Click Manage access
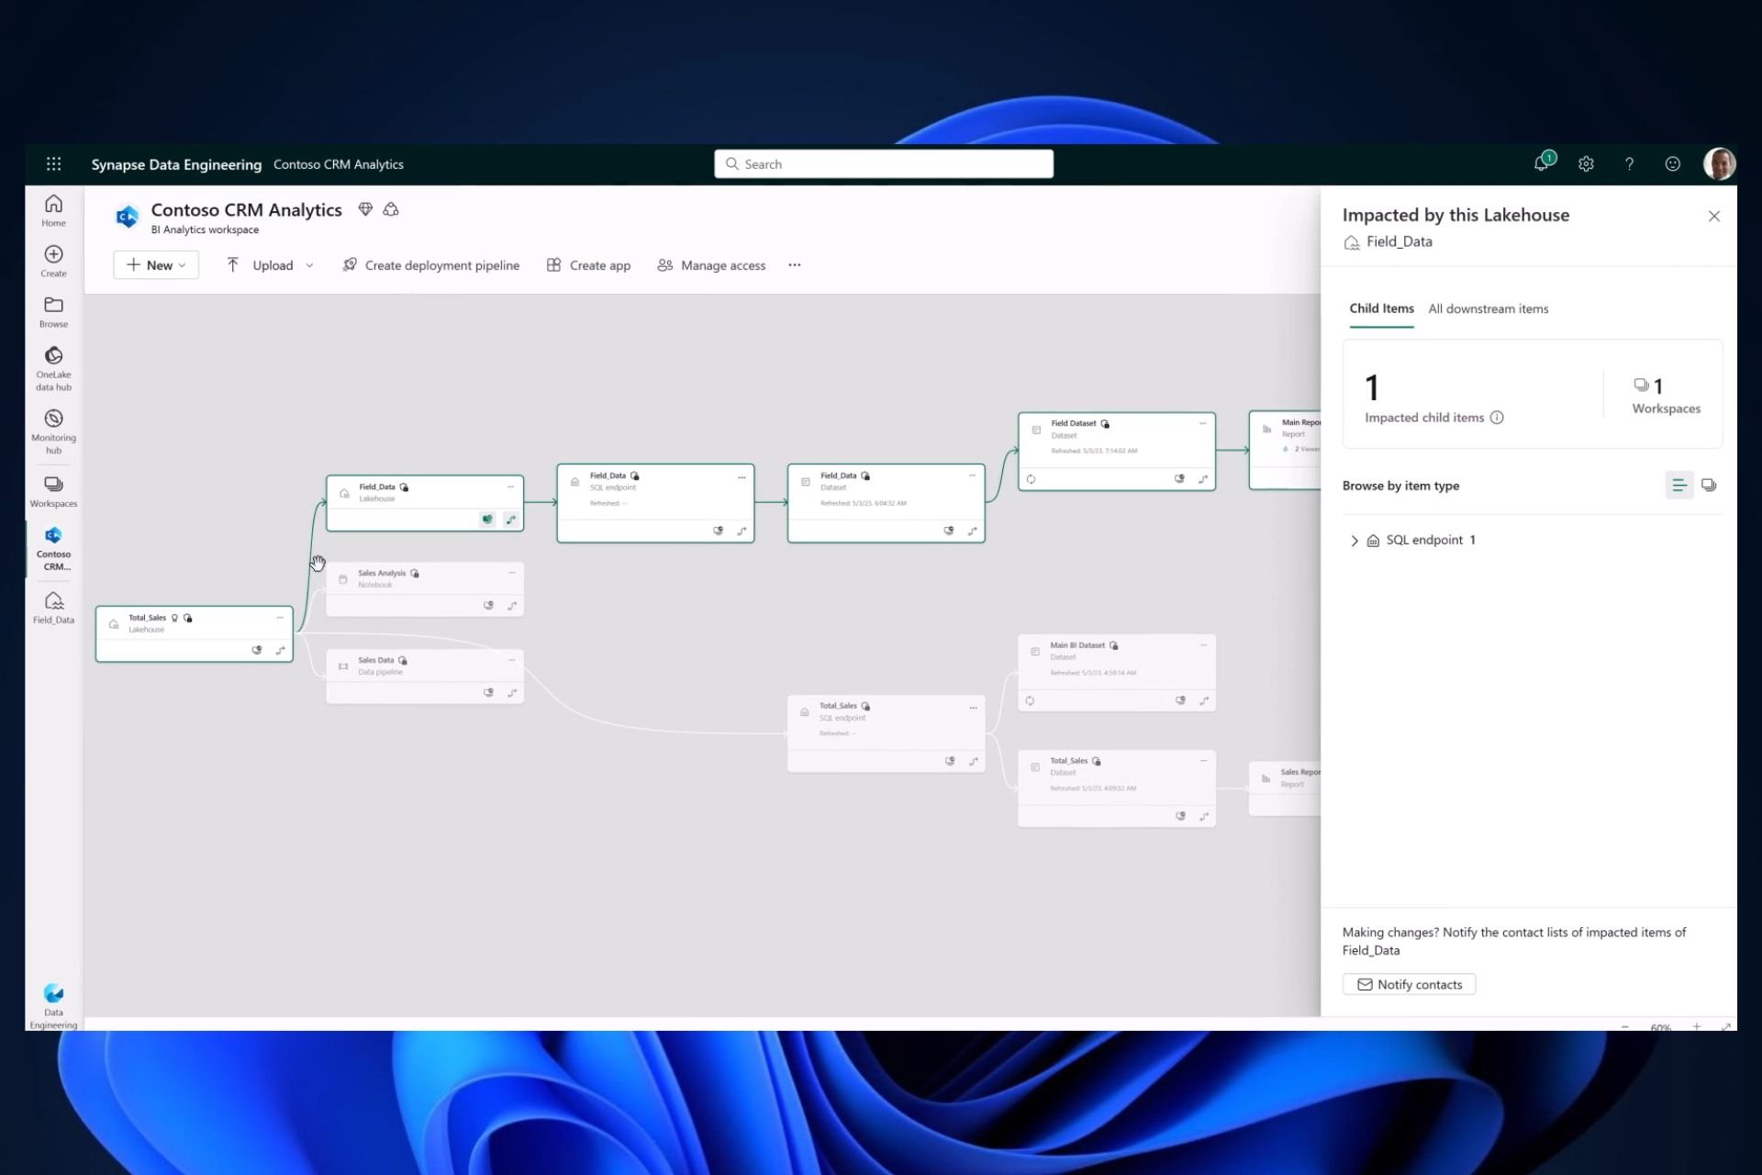Screen dimensions: 1762x1175 (x=711, y=265)
